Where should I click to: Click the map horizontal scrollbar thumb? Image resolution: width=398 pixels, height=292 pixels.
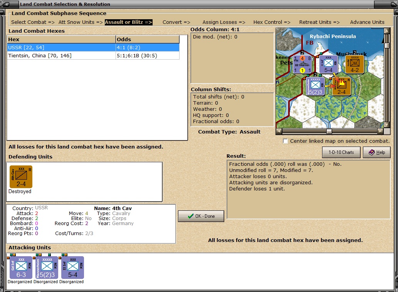[329, 131]
